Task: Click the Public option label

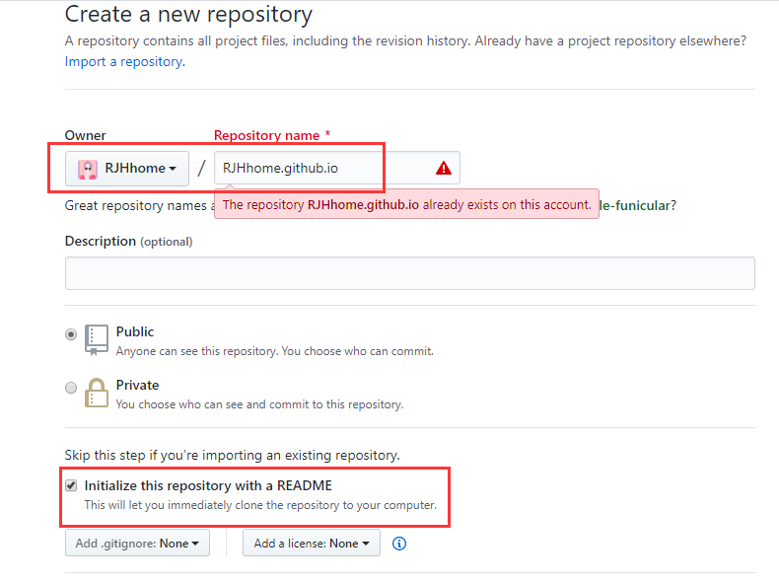Action: pos(135,331)
